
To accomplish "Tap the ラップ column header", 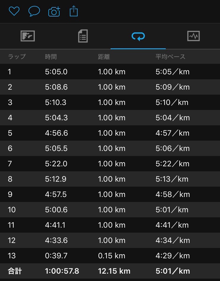I will (x=17, y=57).
